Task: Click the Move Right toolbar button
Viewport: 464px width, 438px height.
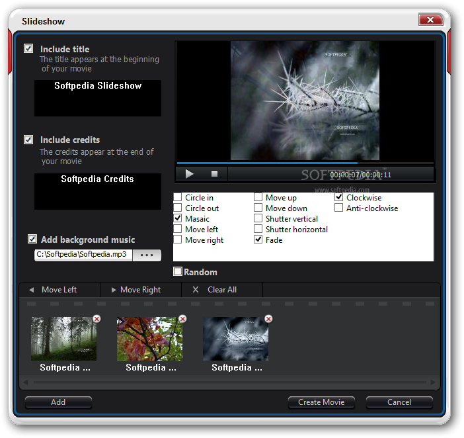Action: click(141, 290)
